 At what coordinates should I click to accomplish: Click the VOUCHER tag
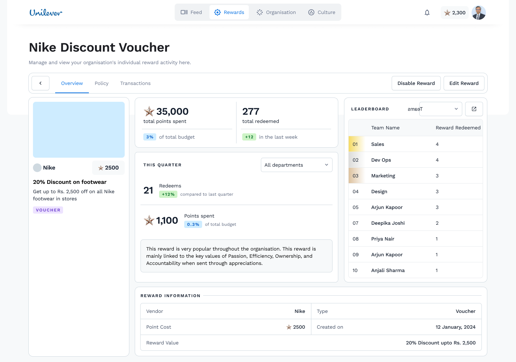[48, 210]
